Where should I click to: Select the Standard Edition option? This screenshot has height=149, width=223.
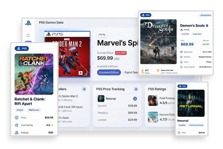[109, 72]
